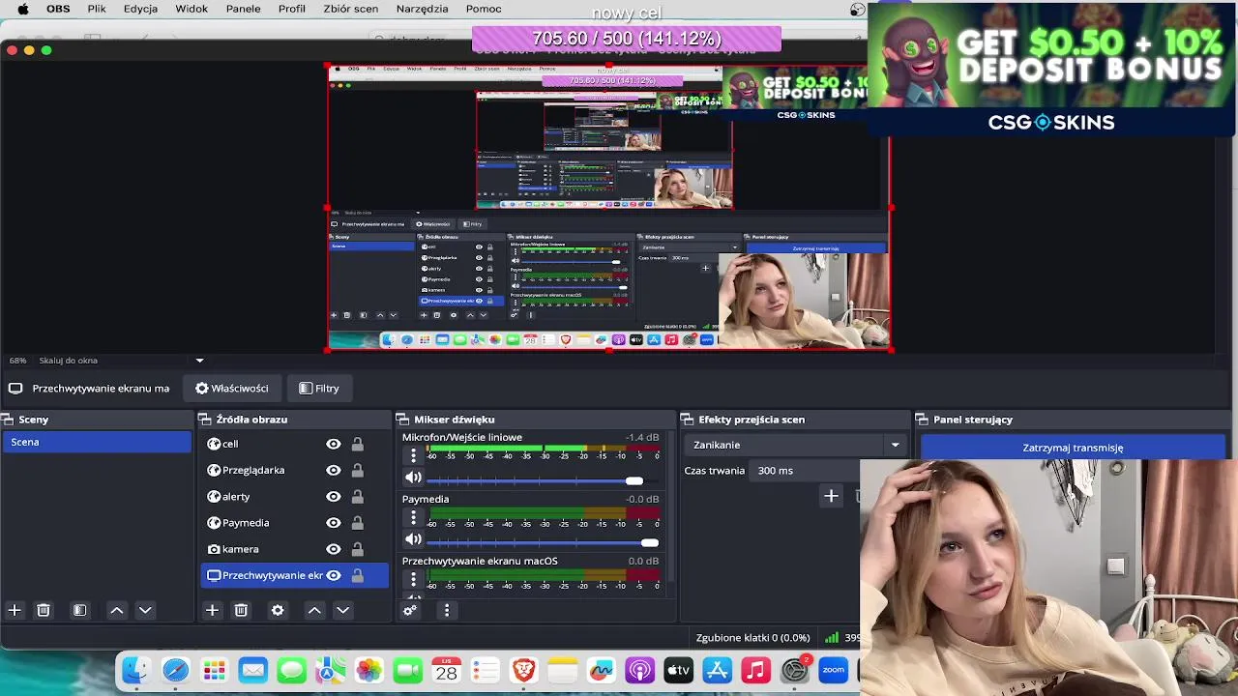This screenshot has width=1238, height=696.
Task: Open advanced audio settings gears icon
Action: (x=410, y=610)
